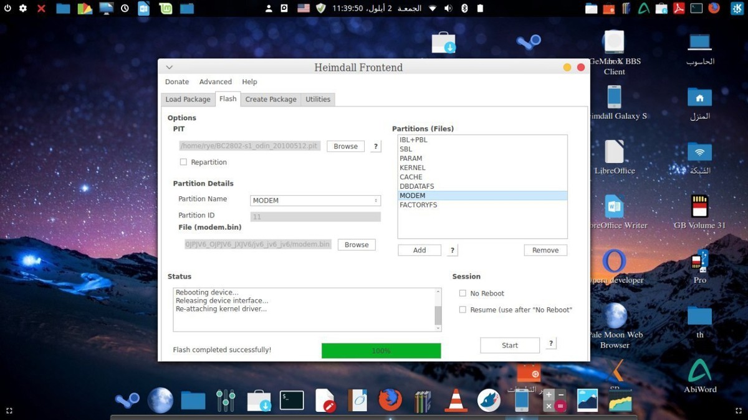Launch Firefox from the bottom dock
The image size is (748, 420).
[x=390, y=400]
